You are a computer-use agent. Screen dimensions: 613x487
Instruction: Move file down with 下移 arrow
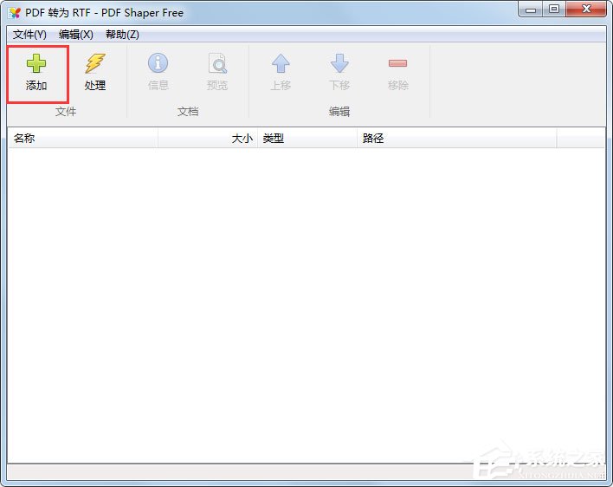coord(339,63)
